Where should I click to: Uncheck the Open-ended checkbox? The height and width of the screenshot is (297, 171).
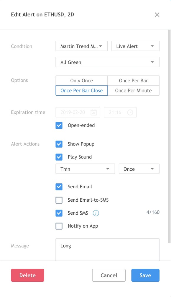[x=59, y=125]
